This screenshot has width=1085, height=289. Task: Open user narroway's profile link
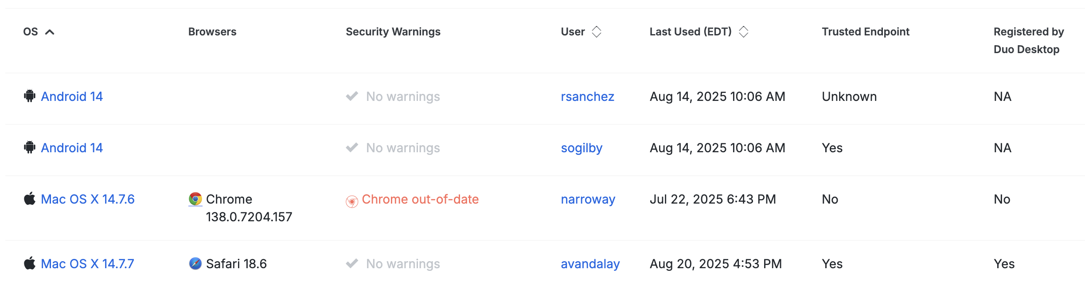click(x=588, y=199)
